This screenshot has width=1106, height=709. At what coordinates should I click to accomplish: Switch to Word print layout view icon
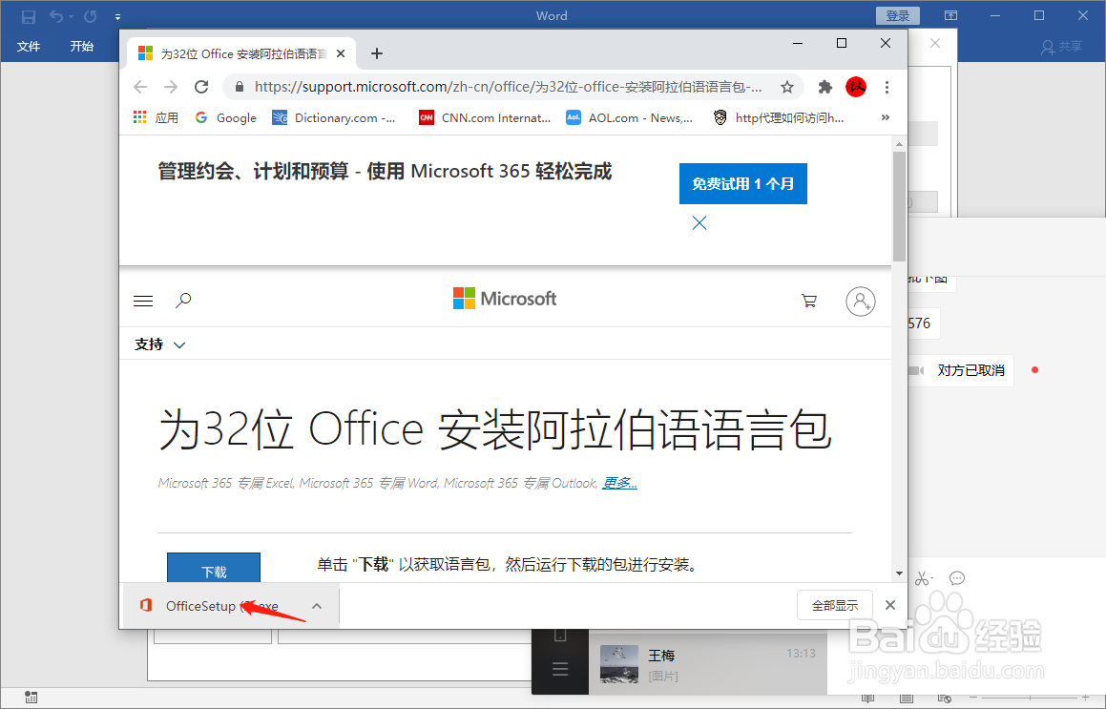pos(907,699)
